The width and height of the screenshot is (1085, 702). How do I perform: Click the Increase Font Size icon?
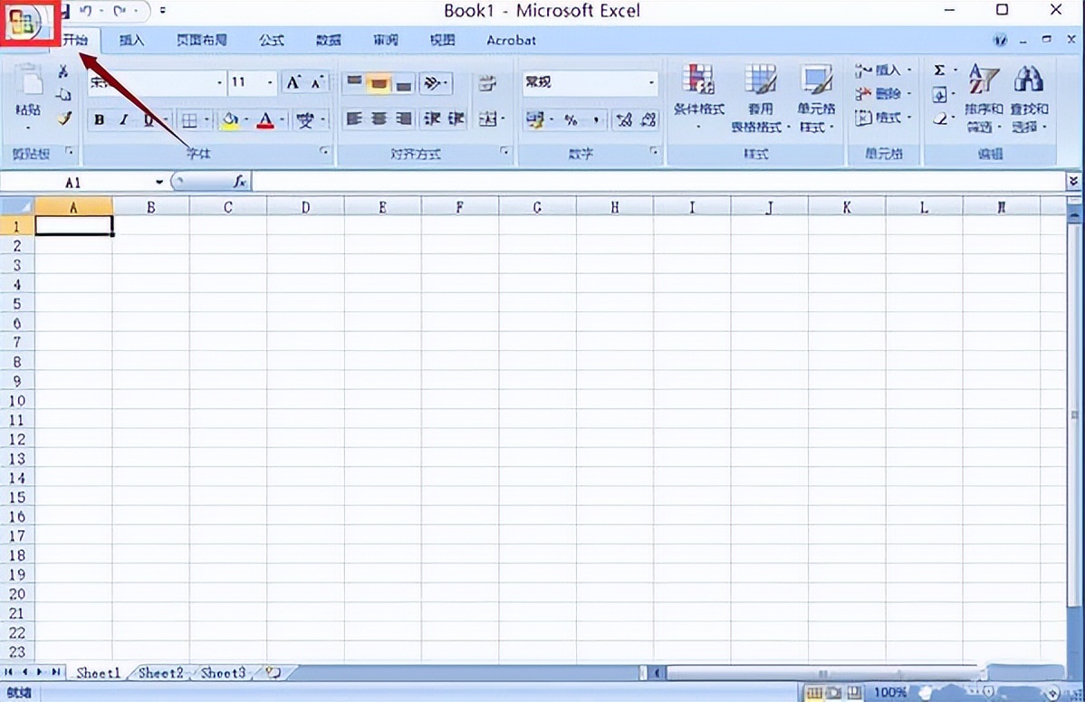(x=293, y=82)
